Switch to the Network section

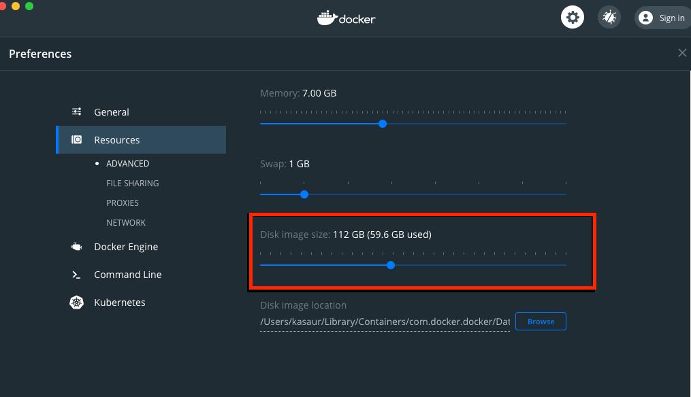(126, 222)
